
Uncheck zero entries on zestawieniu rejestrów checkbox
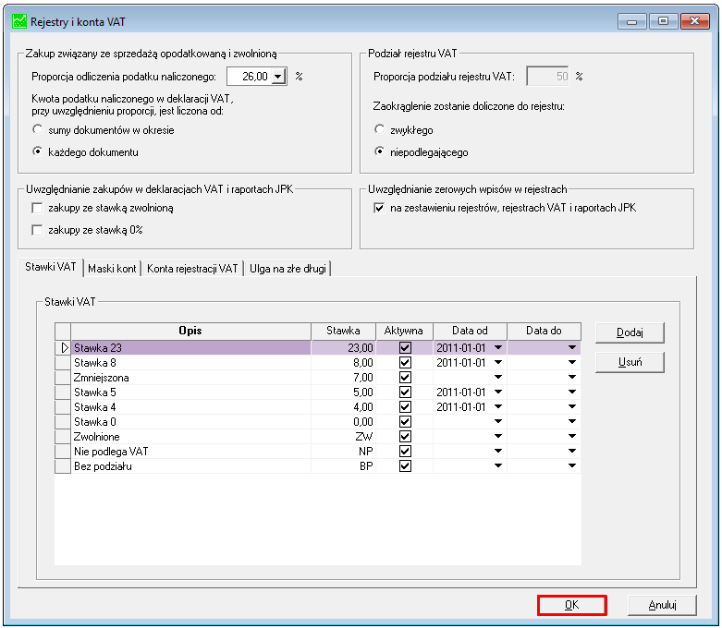tap(379, 209)
